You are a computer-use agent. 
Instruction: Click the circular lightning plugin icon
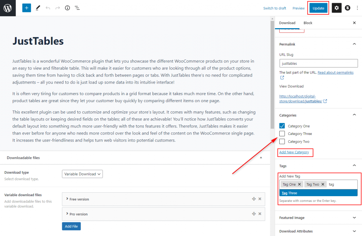pos(348,8)
